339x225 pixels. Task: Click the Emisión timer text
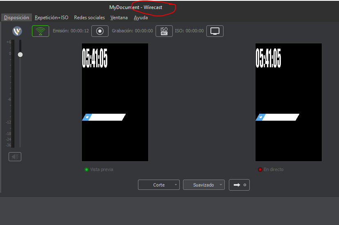pyautogui.click(x=71, y=31)
